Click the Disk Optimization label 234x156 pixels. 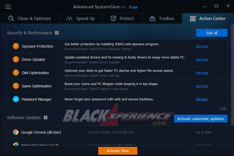coord(35,73)
